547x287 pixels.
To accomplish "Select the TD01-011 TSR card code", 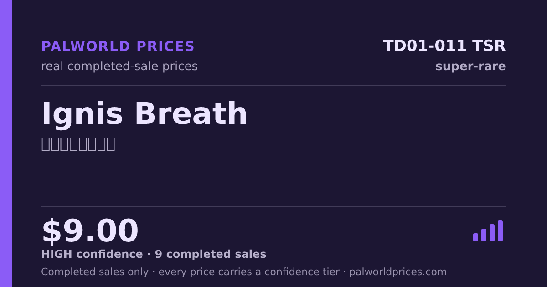I will 444,46.
